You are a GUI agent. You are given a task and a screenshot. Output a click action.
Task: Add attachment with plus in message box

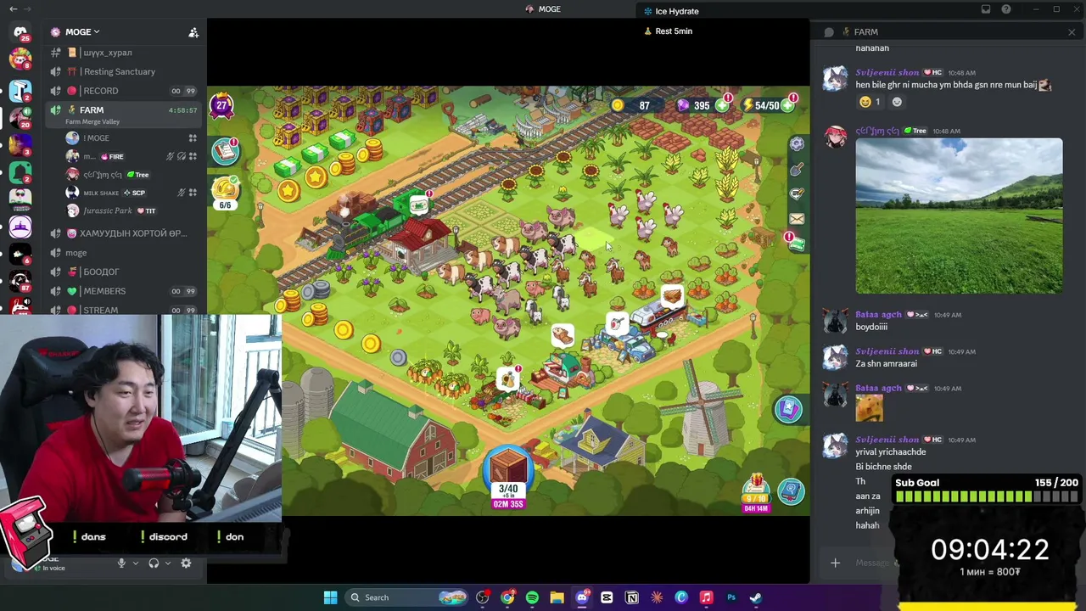click(835, 563)
